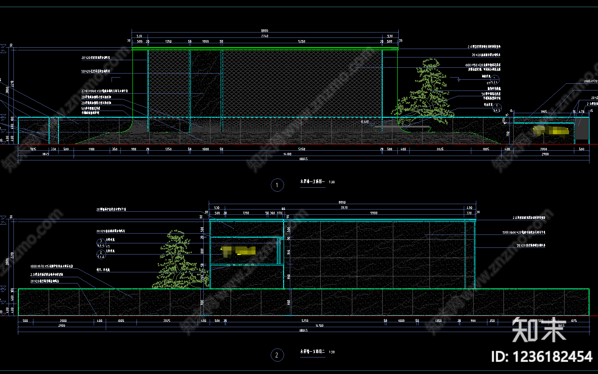
Task: Click the 7760 dimension value
Action: coord(264,36)
